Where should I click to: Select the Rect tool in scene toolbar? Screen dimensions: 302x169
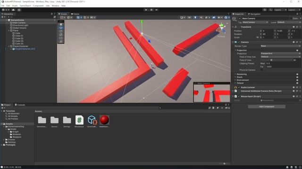pyautogui.click(x=61, y=38)
